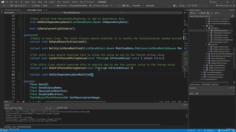Click errors indicator in editor status strip
The image size is (236, 132).
tap(18, 102)
